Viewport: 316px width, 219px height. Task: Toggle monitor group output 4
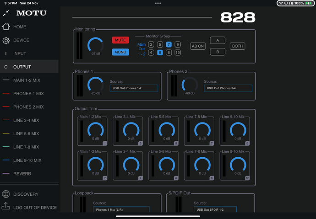(151, 53)
